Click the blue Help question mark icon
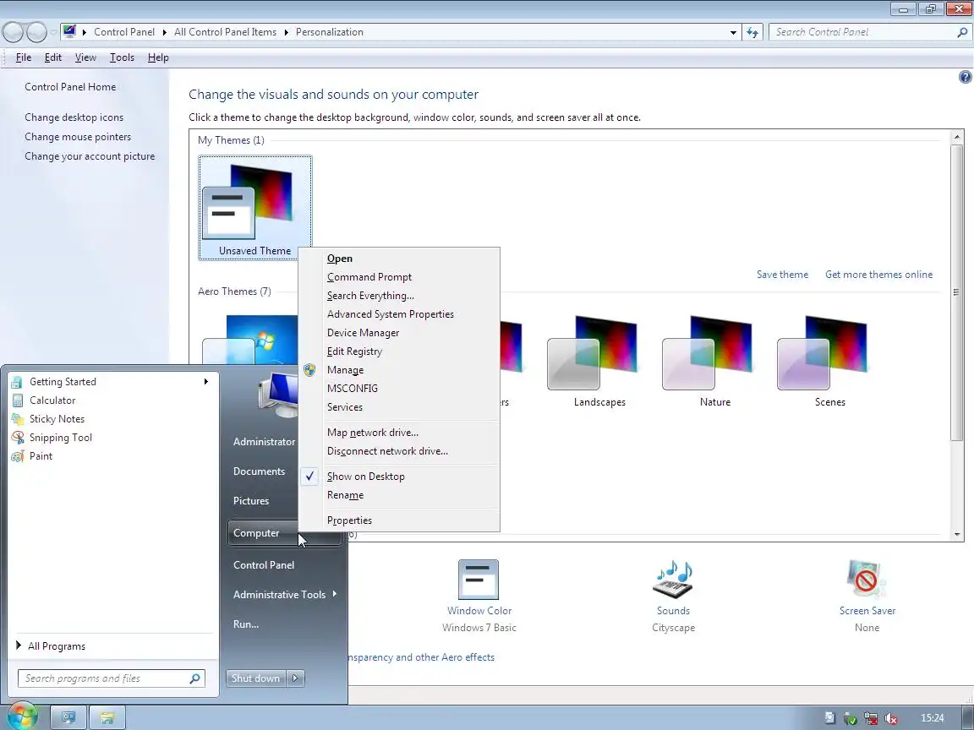Image resolution: width=974 pixels, height=730 pixels. click(965, 77)
